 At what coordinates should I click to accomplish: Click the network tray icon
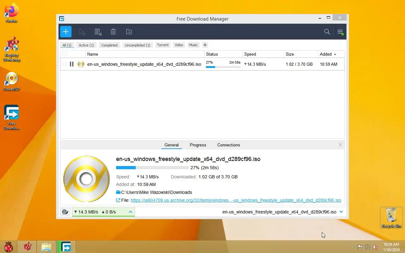[368, 247]
